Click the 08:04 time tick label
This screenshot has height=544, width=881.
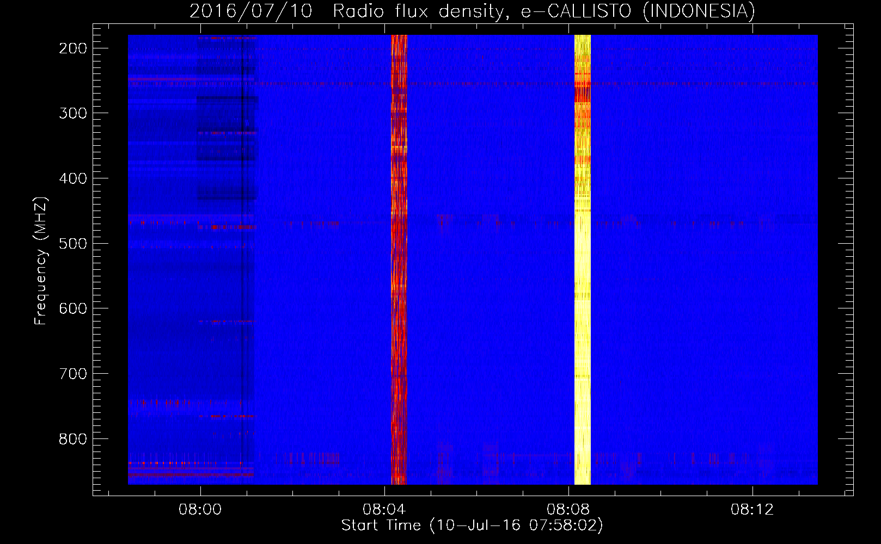384,510
